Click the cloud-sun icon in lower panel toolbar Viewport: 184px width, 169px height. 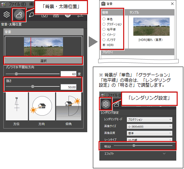point(116,104)
